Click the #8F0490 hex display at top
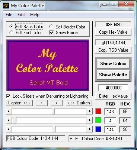The image size is (137, 150). [x=113, y=24]
